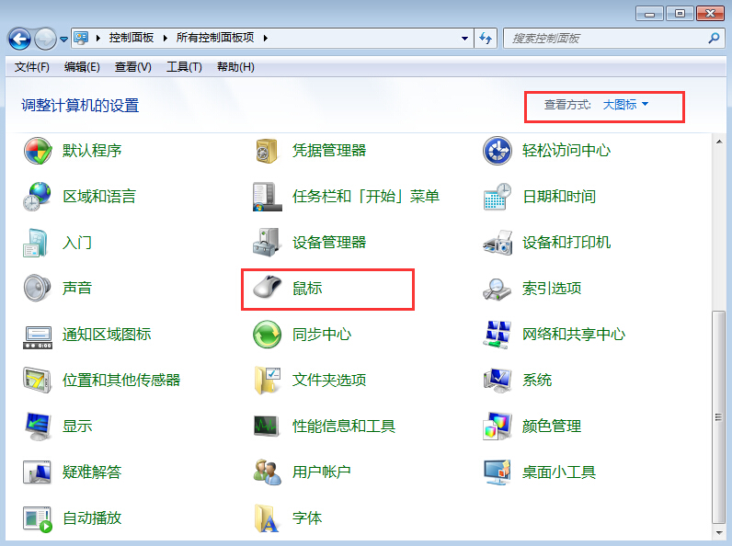This screenshot has width=732, height=546.
Task: Open the 文件(F) menu
Action: coord(32,67)
